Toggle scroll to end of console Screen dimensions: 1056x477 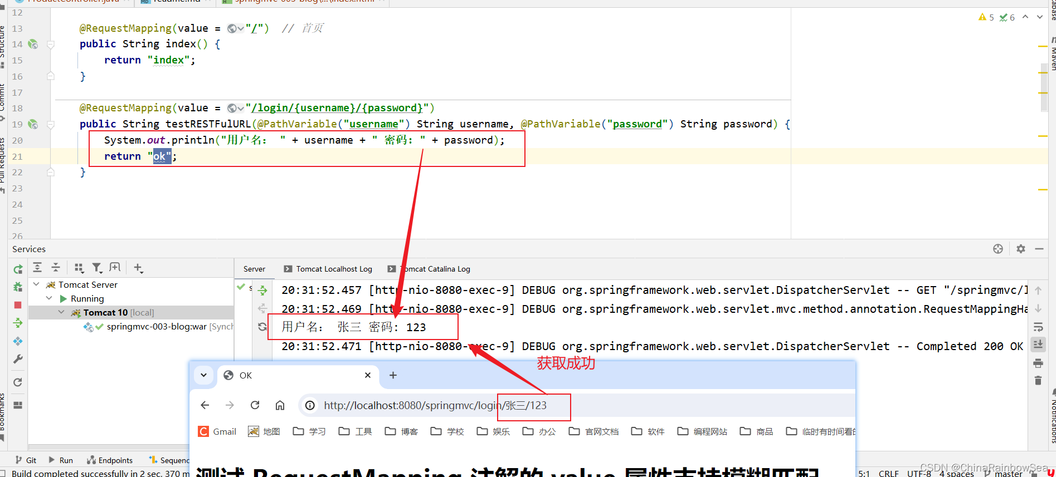(1038, 345)
